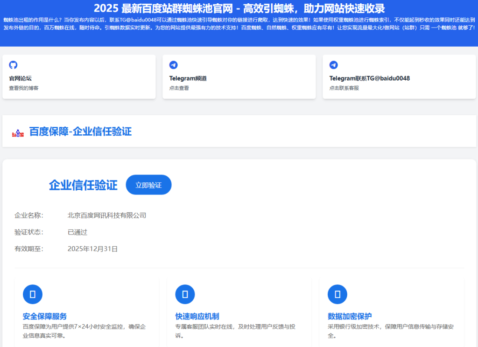Click 查看我的博客 subtitle
The width and height of the screenshot is (478, 347).
click(23, 88)
